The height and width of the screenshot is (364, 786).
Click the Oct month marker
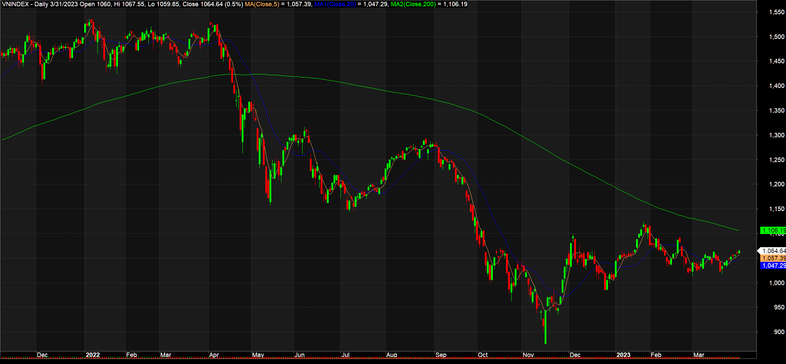tap(483, 355)
